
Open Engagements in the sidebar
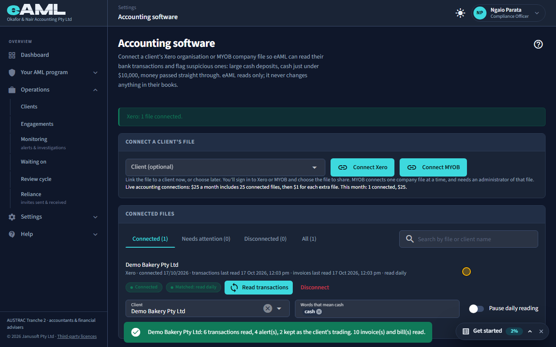point(37,124)
